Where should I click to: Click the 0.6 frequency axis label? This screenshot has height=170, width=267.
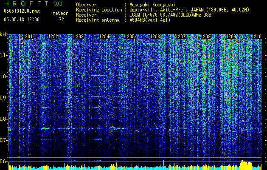pos(3,161)
